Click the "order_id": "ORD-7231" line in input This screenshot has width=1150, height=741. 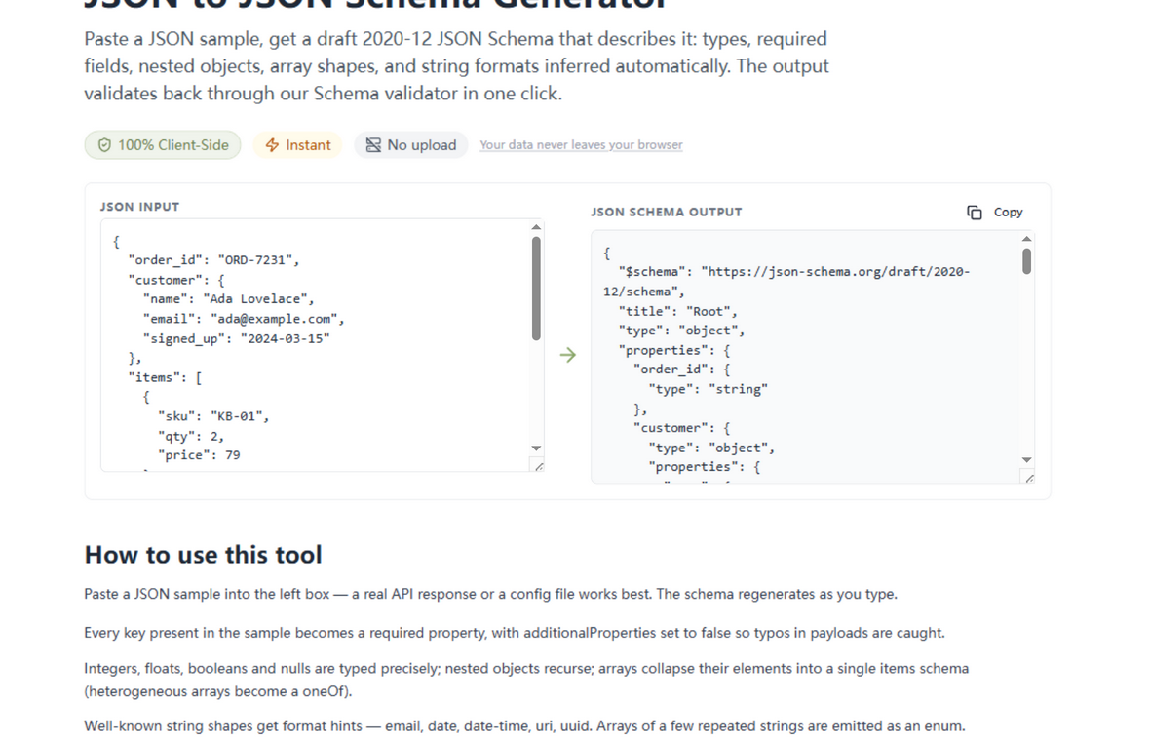[213, 260]
